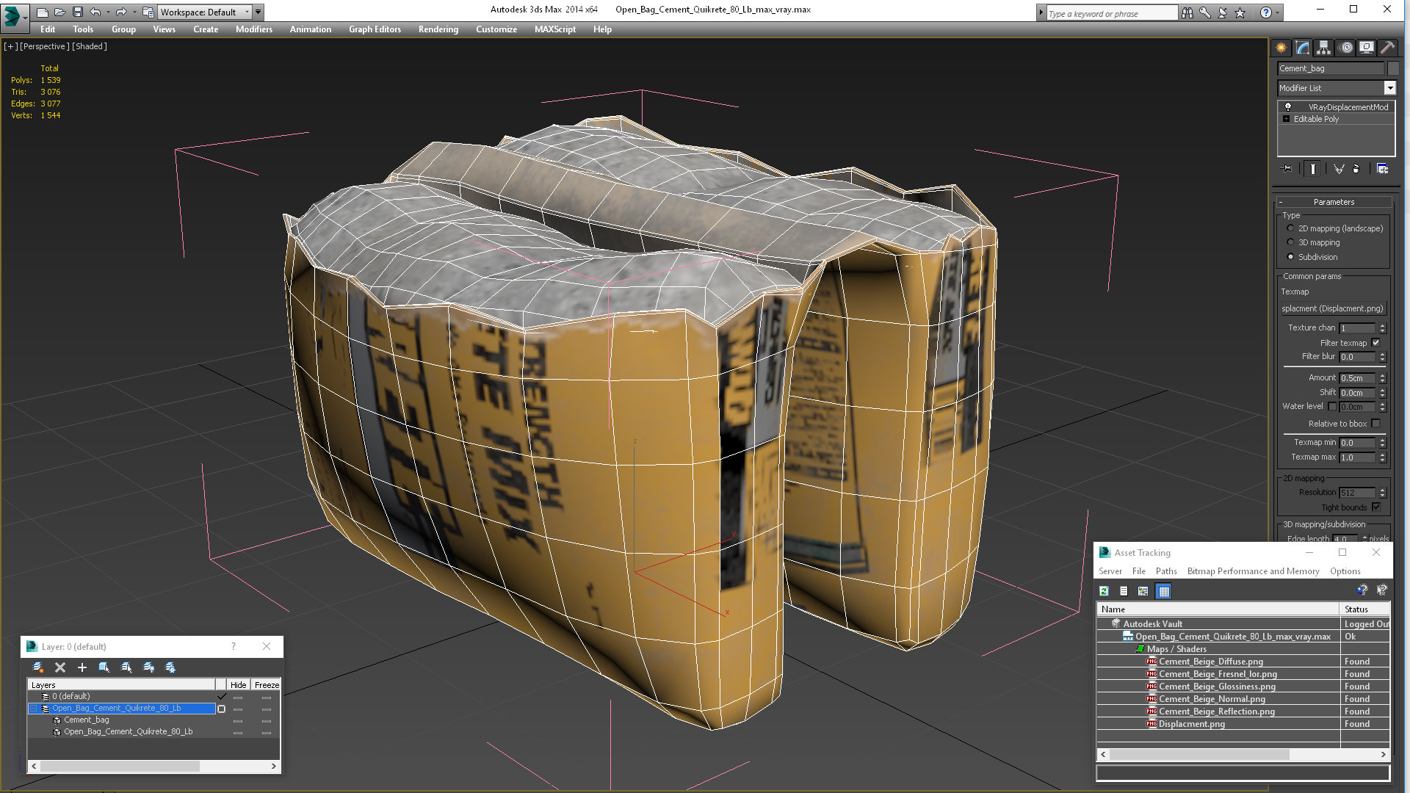Open Bitmap Performance and Memory menu
The height and width of the screenshot is (793, 1410).
coord(1253,571)
